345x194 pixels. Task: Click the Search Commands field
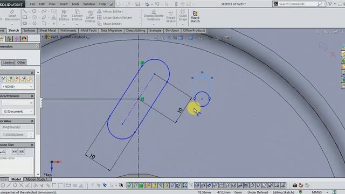click(299, 4)
